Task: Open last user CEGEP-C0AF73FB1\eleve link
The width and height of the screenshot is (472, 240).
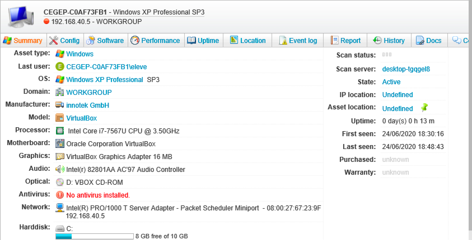Action: (x=107, y=67)
